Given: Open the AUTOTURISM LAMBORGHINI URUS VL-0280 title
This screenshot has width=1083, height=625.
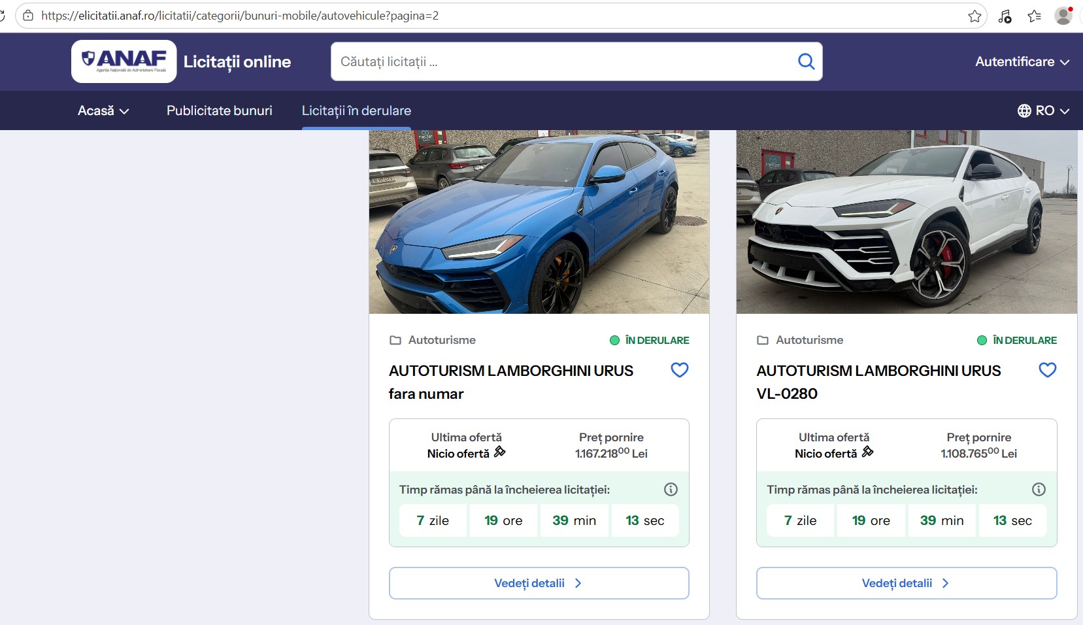Looking at the screenshot, I should (878, 382).
